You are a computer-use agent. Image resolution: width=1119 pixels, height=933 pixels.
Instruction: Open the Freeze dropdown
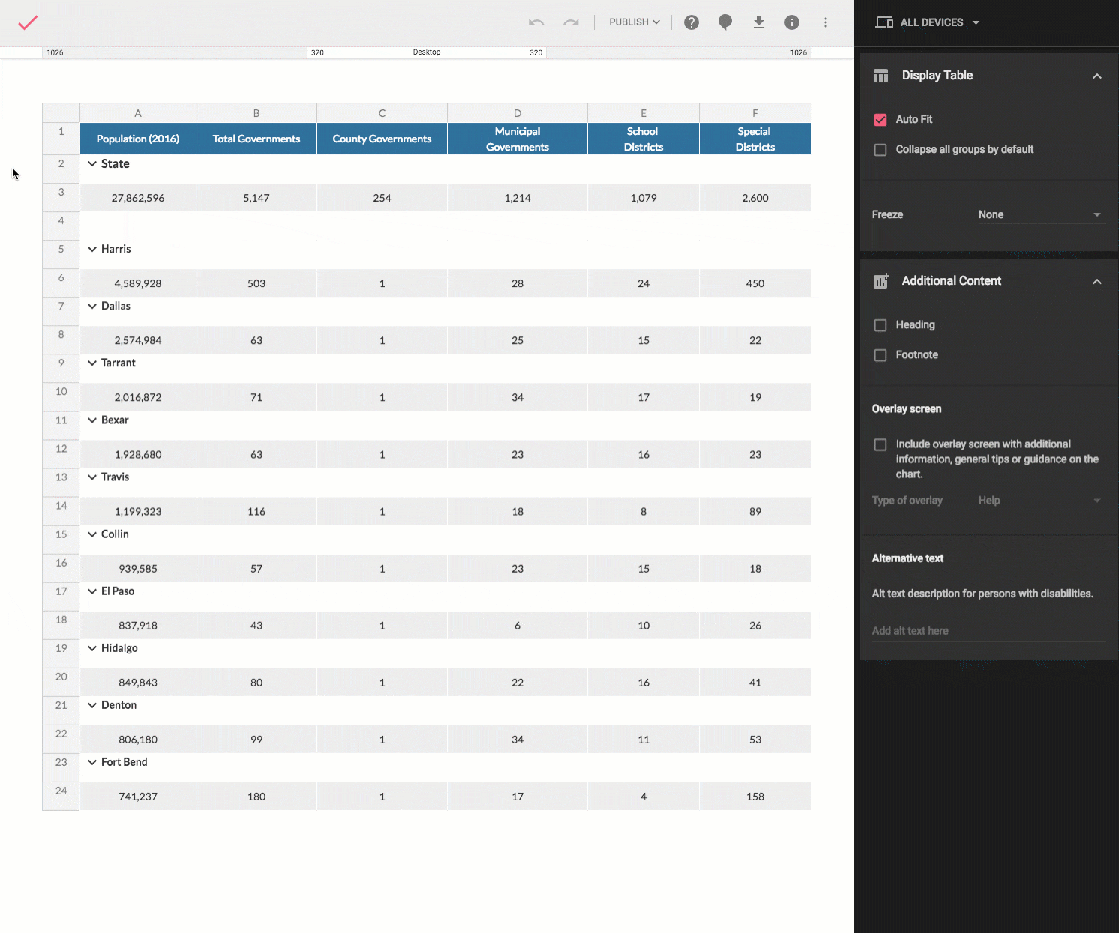(x=1039, y=215)
